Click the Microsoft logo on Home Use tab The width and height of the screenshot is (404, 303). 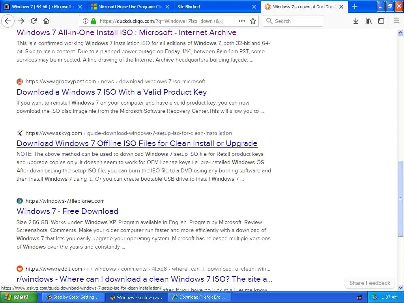pos(94,7)
